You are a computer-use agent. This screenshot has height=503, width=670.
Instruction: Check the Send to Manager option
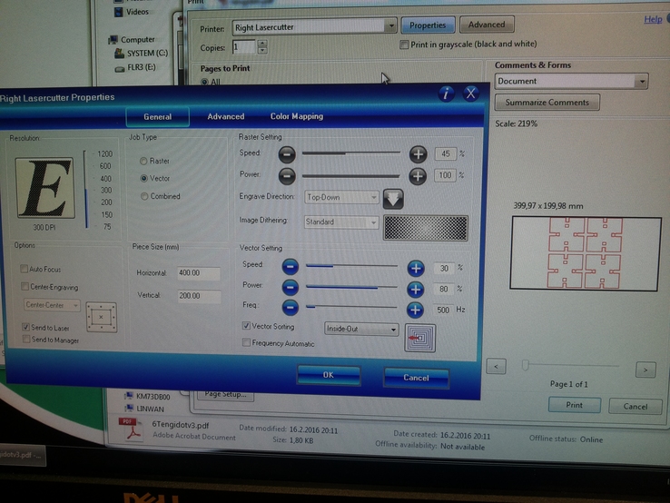[x=26, y=340]
